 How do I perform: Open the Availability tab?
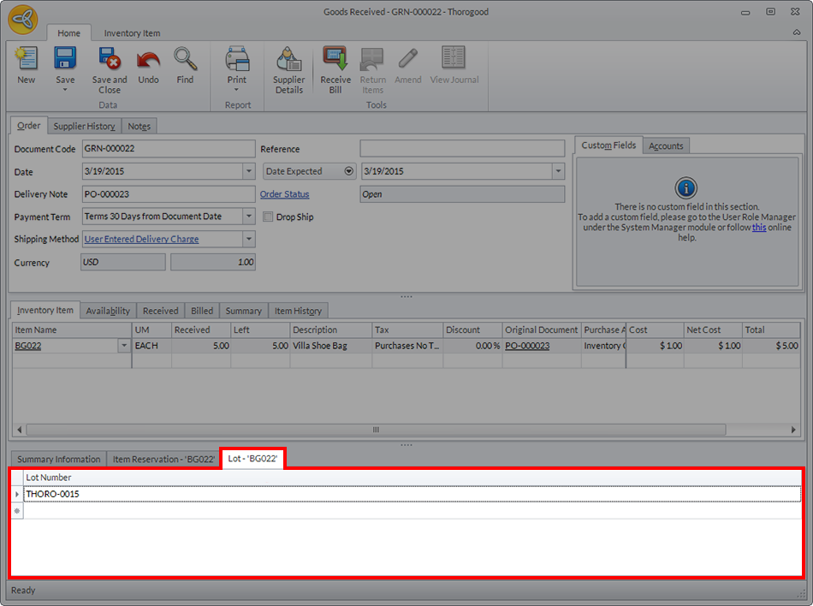(x=108, y=311)
